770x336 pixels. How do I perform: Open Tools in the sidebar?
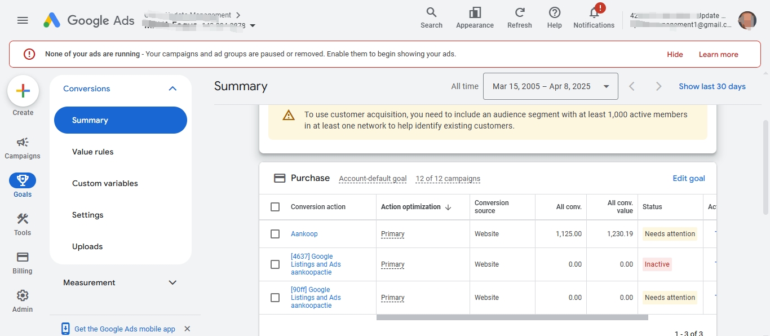pyautogui.click(x=23, y=224)
